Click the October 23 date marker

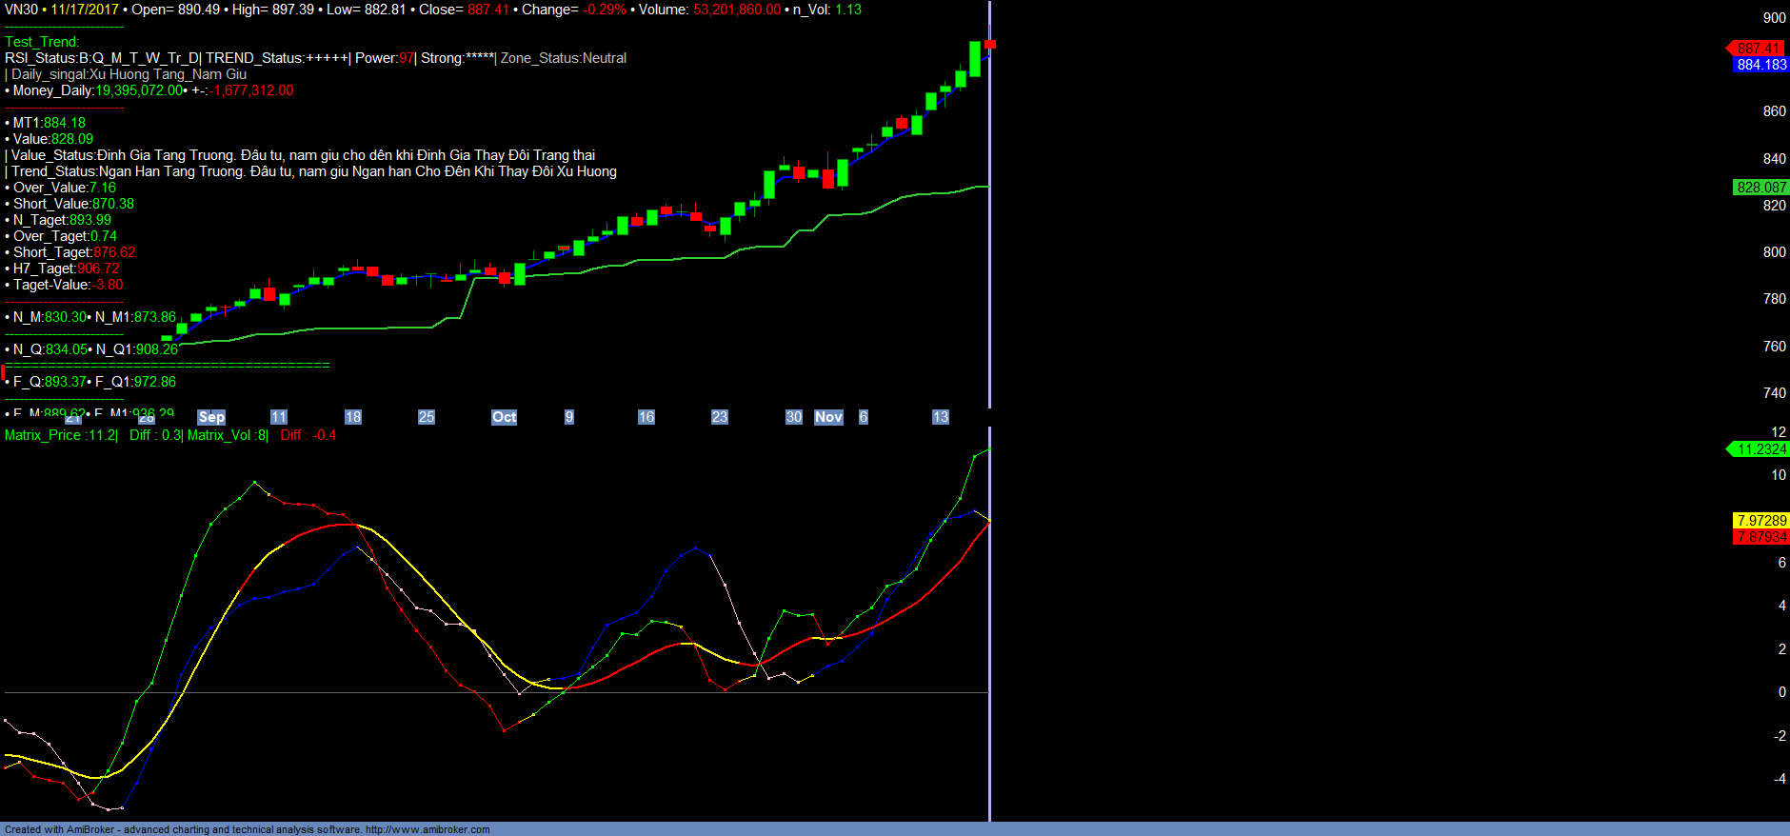tap(719, 417)
